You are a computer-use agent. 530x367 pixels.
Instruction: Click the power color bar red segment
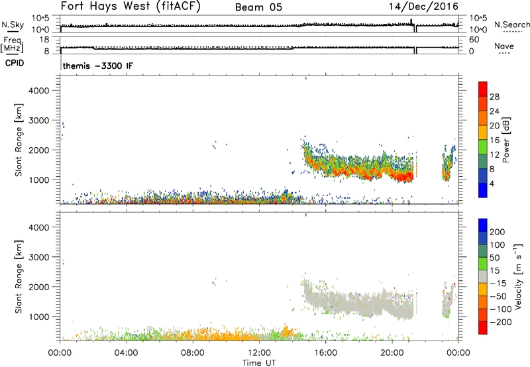point(483,89)
